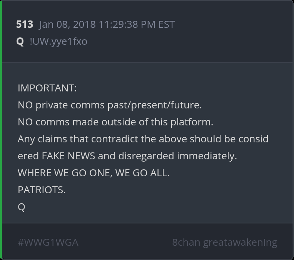Click the IMPORTANT: heading line
This screenshot has width=294, height=260.
(47, 88)
